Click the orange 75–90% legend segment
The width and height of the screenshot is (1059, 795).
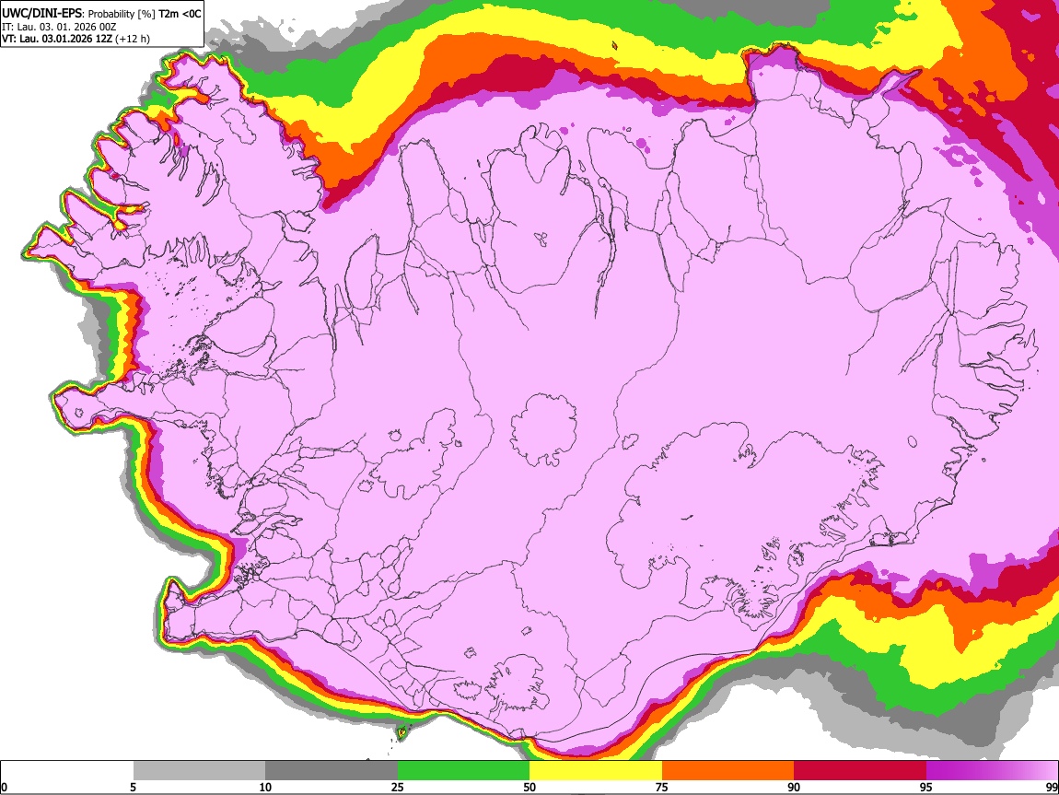click(727, 771)
